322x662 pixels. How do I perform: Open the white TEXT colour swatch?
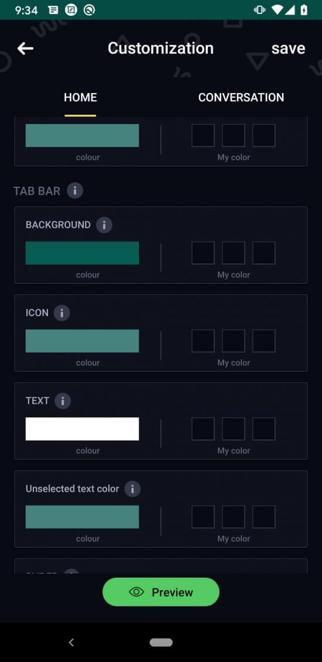point(83,429)
